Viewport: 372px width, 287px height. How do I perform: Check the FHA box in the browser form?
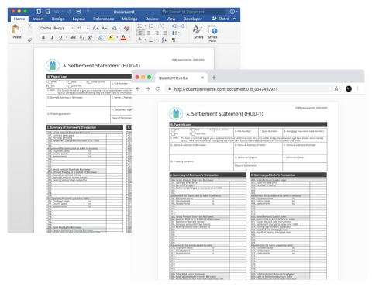pos(174,130)
